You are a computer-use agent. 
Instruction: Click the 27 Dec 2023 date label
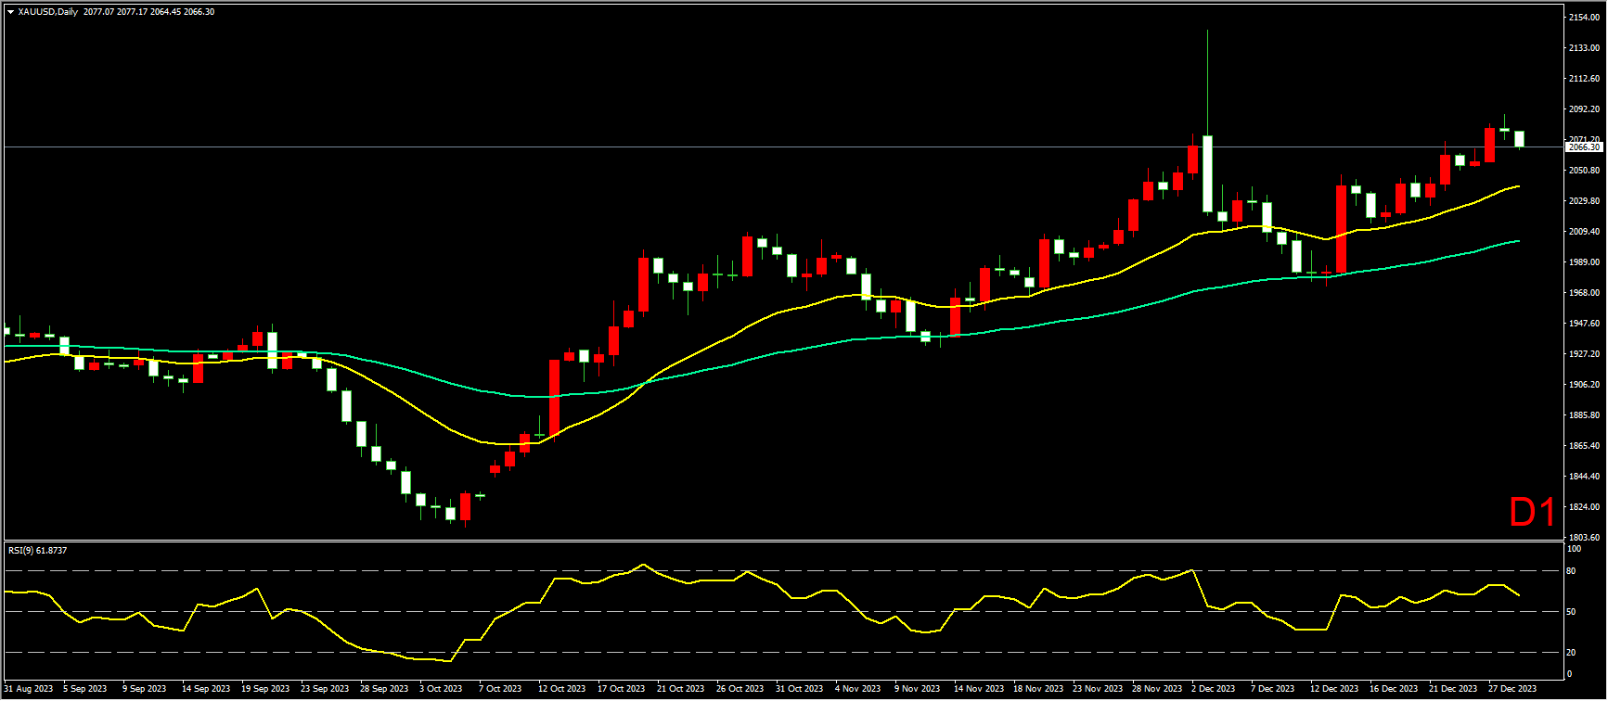(x=1512, y=689)
